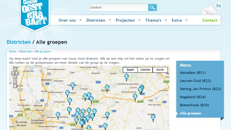Select Alle groepen in side menu
The width and height of the screenshot is (231, 130).
(191, 113)
